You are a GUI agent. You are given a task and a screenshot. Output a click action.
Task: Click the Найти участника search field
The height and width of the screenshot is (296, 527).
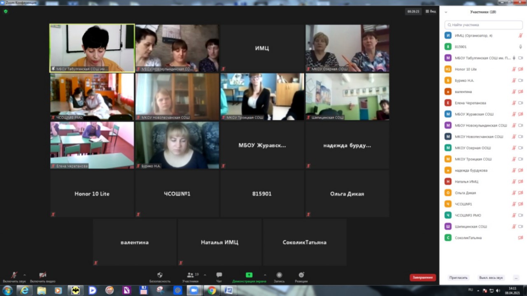(x=483, y=25)
